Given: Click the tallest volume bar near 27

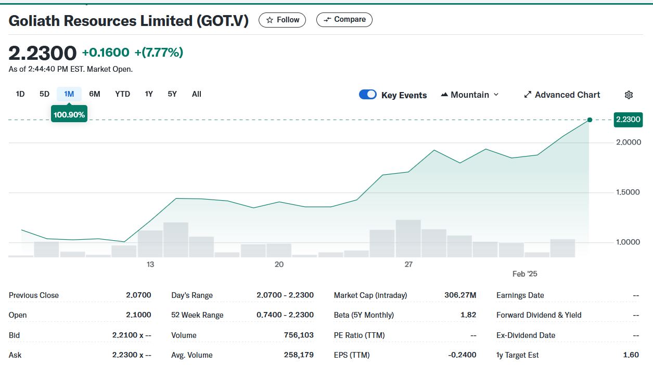Looking at the screenshot, I should click(408, 238).
